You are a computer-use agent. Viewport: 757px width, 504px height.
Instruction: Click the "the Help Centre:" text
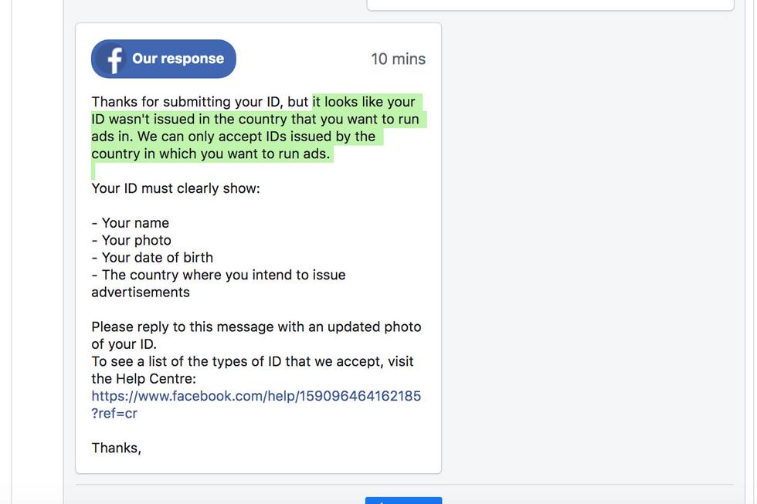pos(144,378)
